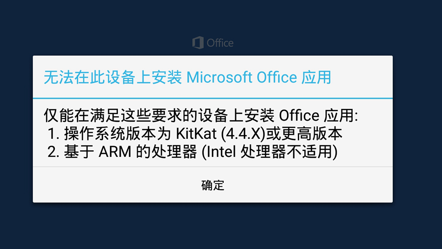Image resolution: width=442 pixels, height=249 pixels.
Task: Click the "KitKat" text
Action: click(196, 134)
